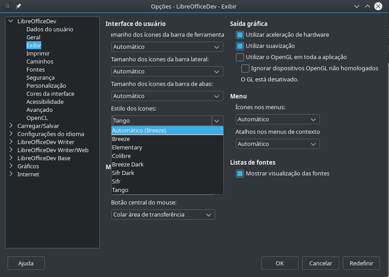Open Acessibilidade settings page
The image size is (389, 277).
(45, 102)
